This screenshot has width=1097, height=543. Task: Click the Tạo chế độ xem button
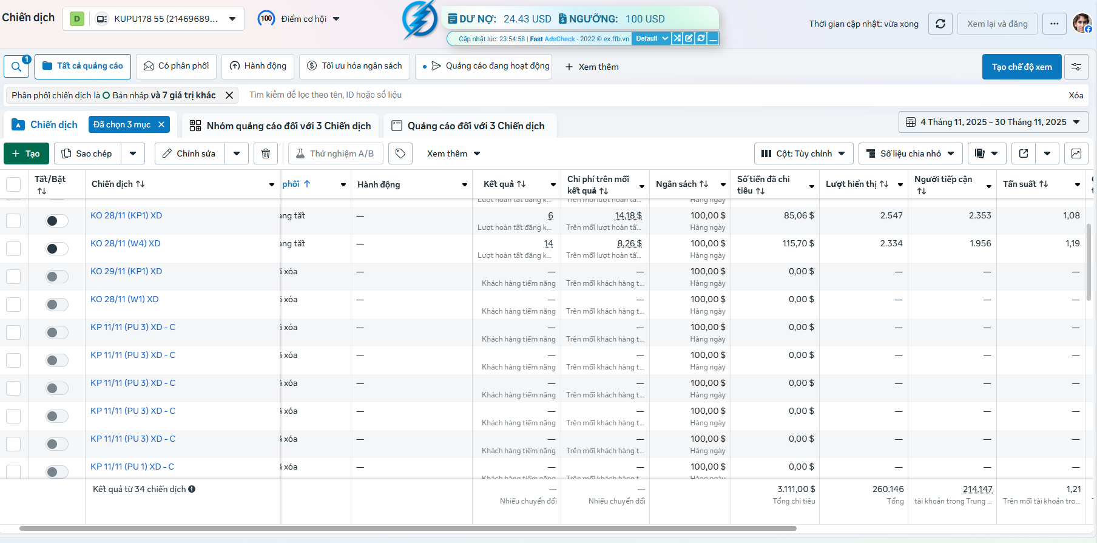coord(1022,67)
